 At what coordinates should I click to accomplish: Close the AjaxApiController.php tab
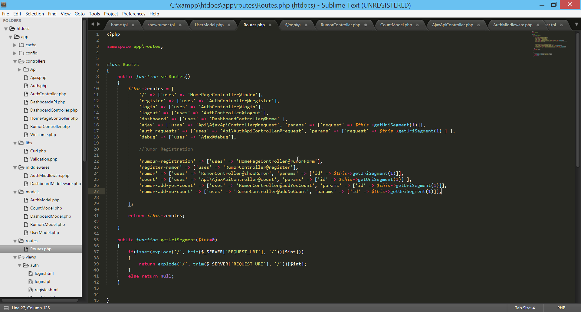(x=478, y=25)
